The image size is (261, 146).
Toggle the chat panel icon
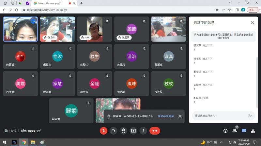(x=244, y=131)
